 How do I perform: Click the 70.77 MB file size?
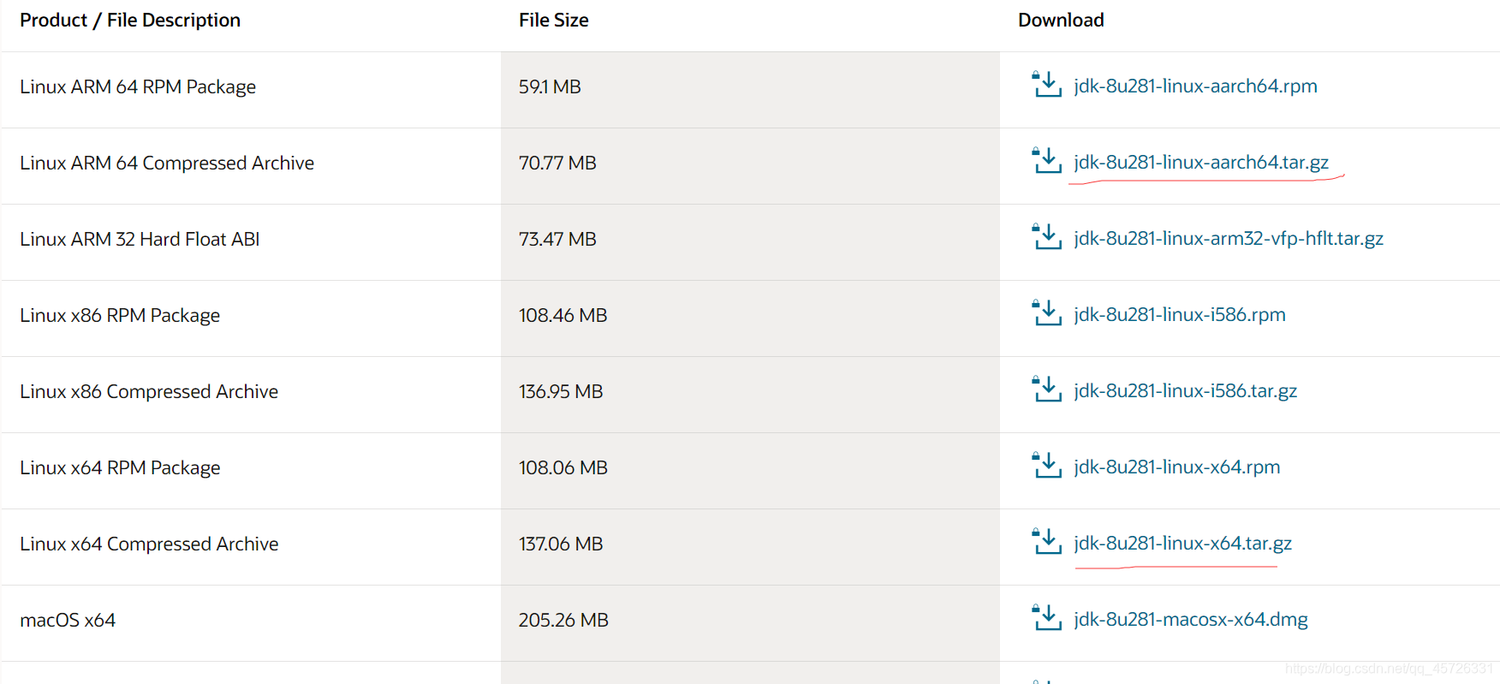[x=557, y=164]
